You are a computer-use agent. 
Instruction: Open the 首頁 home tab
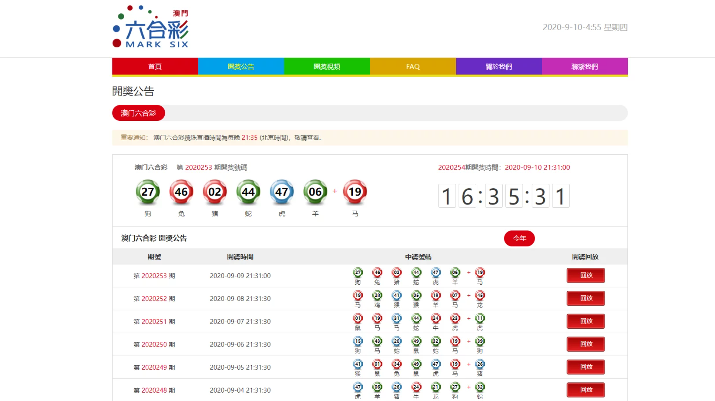click(155, 66)
